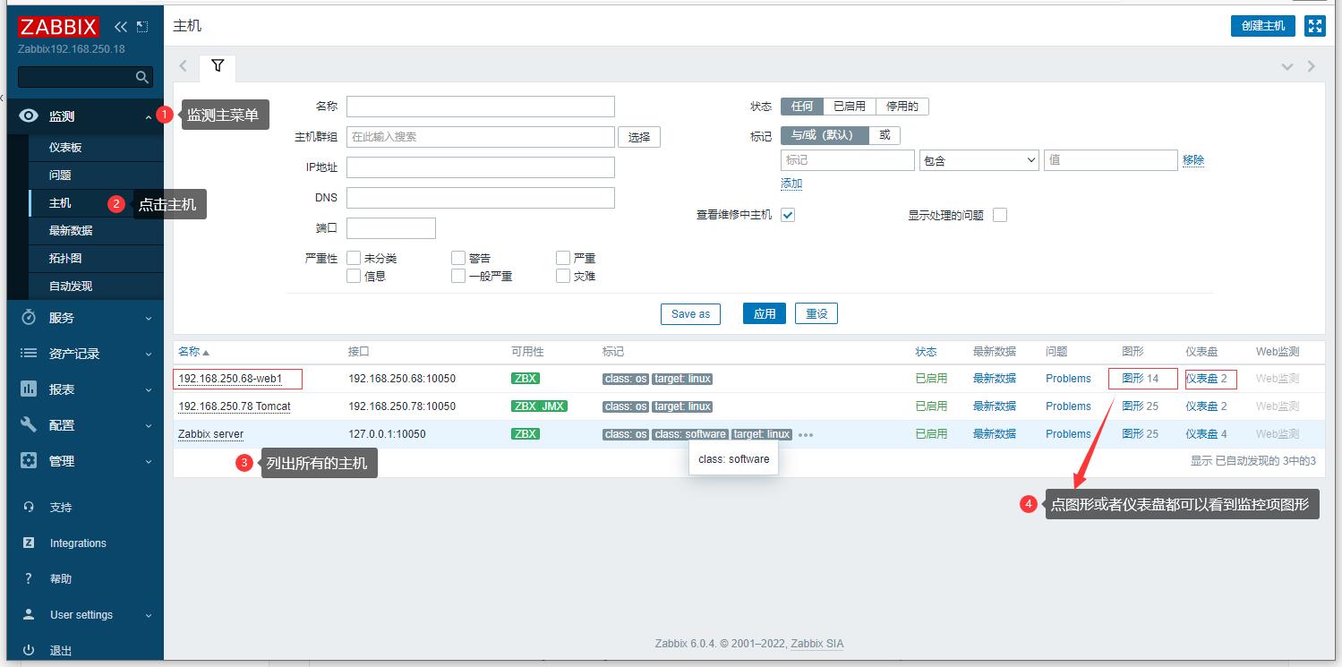The image size is (1342, 667).
Task: Expand the 管理 menu section
Action: coord(149,462)
